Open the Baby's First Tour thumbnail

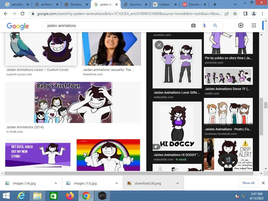coord(73,102)
